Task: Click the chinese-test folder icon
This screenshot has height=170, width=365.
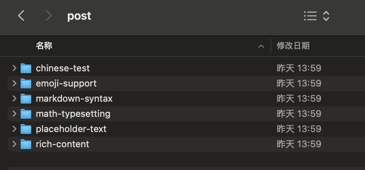Action: (x=26, y=68)
